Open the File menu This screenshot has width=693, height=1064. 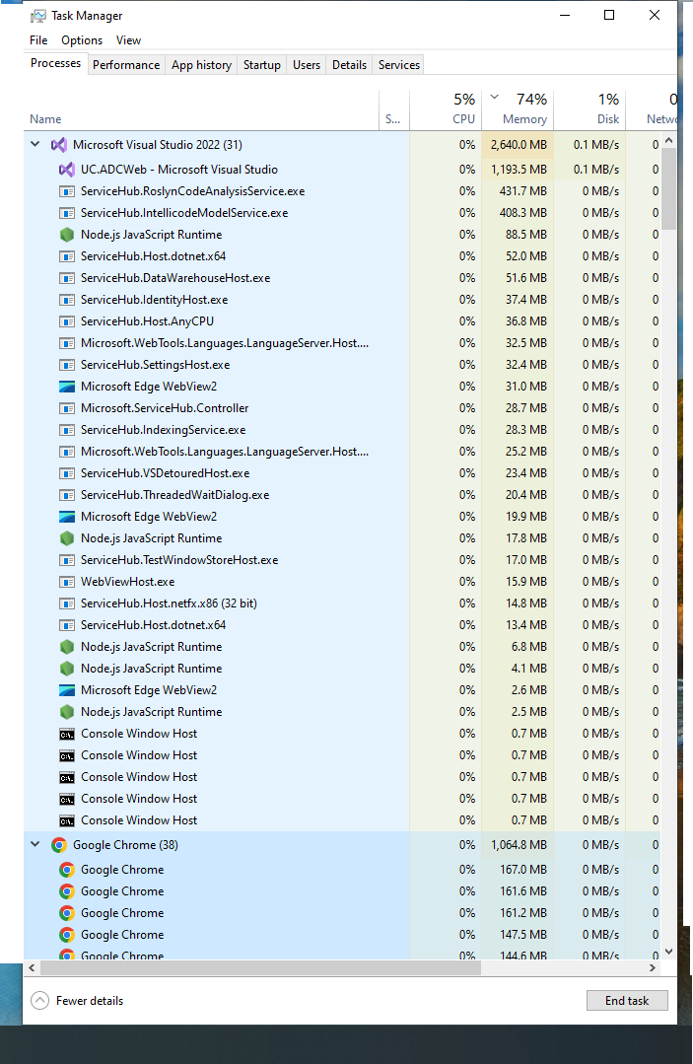pyautogui.click(x=38, y=40)
